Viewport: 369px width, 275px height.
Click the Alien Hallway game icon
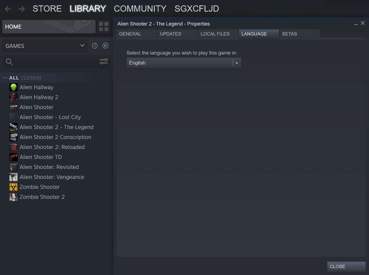[13, 87]
